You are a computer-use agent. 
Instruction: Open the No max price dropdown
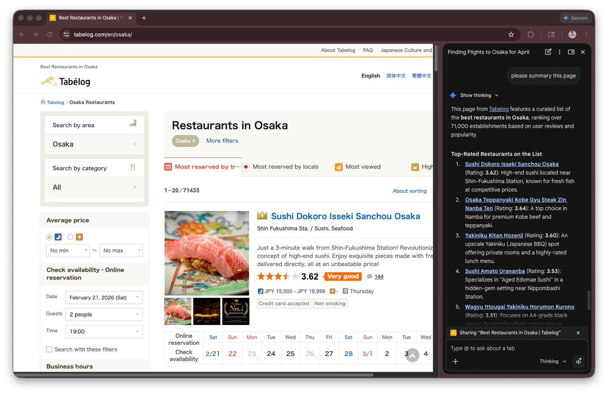[x=121, y=250]
